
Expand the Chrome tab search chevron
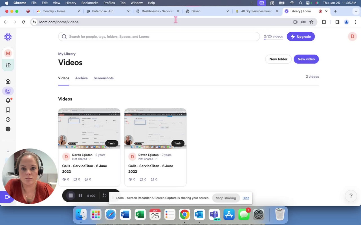pyautogui.click(x=356, y=11)
